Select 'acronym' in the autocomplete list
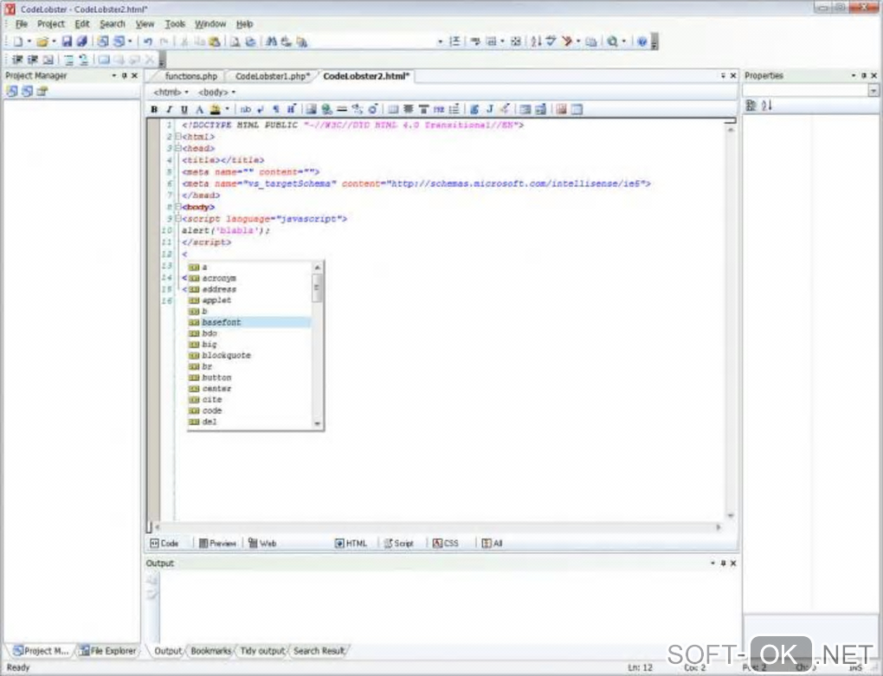Screen dimensions: 883x676 point(249,278)
